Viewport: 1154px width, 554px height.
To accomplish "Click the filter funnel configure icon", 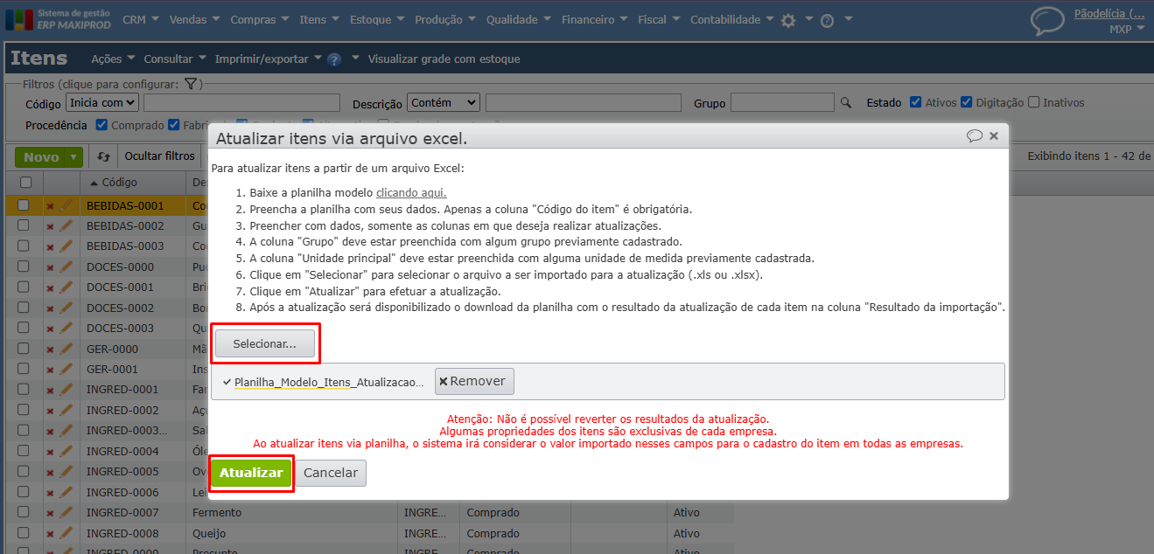I will (x=190, y=84).
